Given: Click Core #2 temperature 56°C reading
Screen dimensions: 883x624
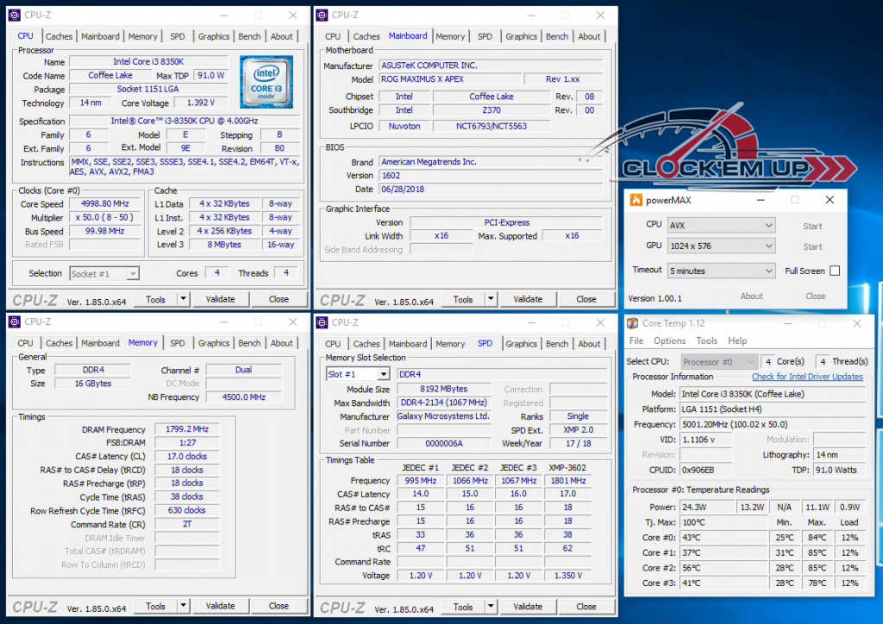Looking at the screenshot, I should 723,568.
